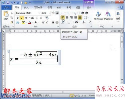Click the Copy icon
Viewport: 125px width, 99px height.
[x=12, y=17]
